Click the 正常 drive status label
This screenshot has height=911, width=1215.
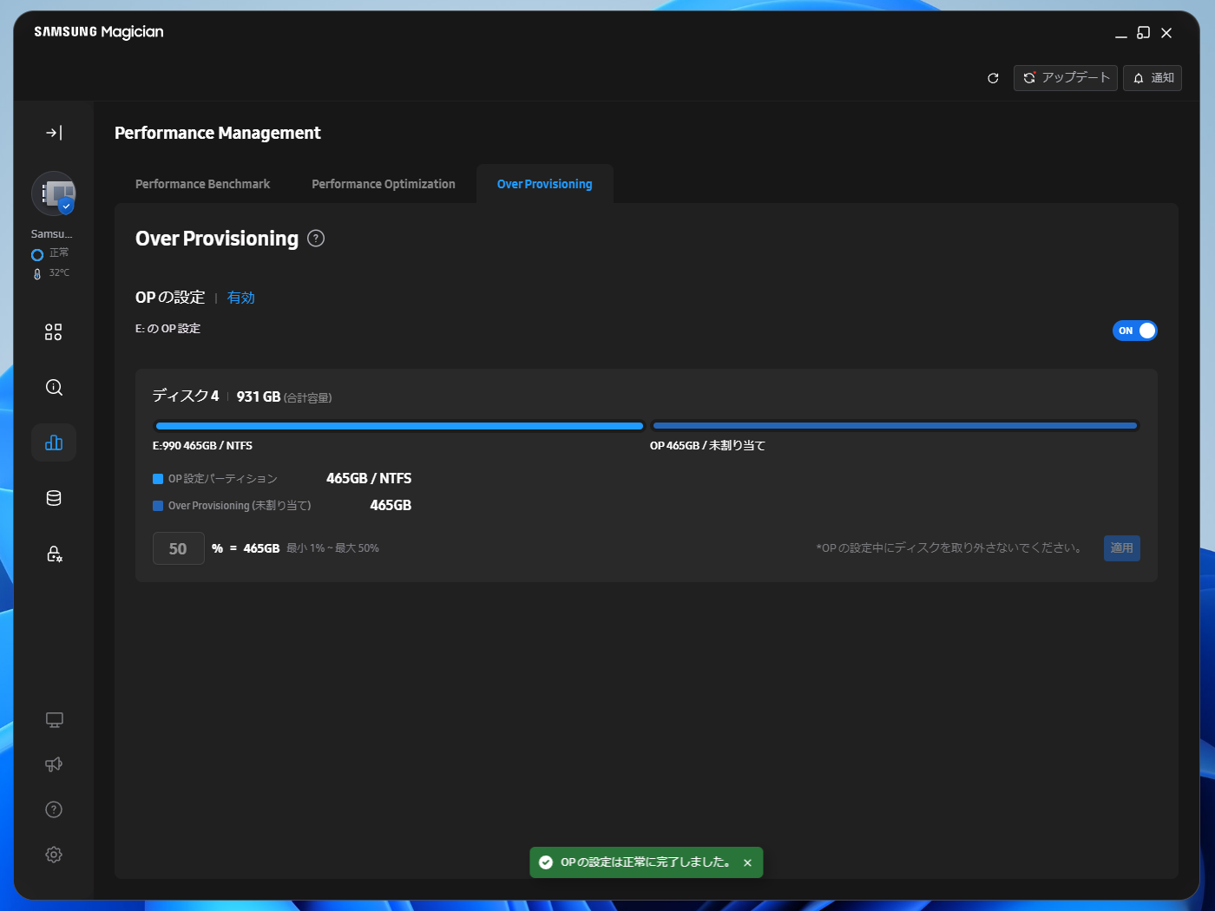click(x=59, y=252)
